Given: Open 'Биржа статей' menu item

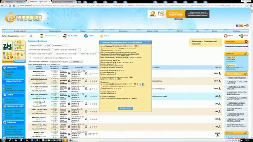Looking at the screenshot, I should pos(153,31).
